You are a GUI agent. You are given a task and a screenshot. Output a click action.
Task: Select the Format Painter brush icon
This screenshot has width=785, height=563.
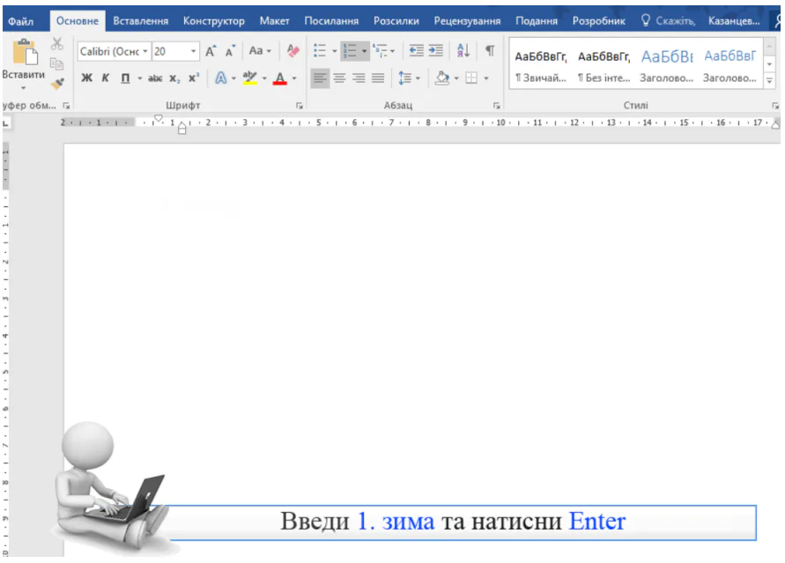pyautogui.click(x=57, y=84)
